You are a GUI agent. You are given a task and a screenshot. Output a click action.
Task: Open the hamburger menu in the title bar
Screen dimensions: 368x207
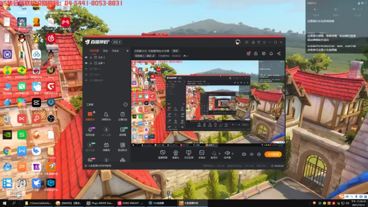coord(264,42)
